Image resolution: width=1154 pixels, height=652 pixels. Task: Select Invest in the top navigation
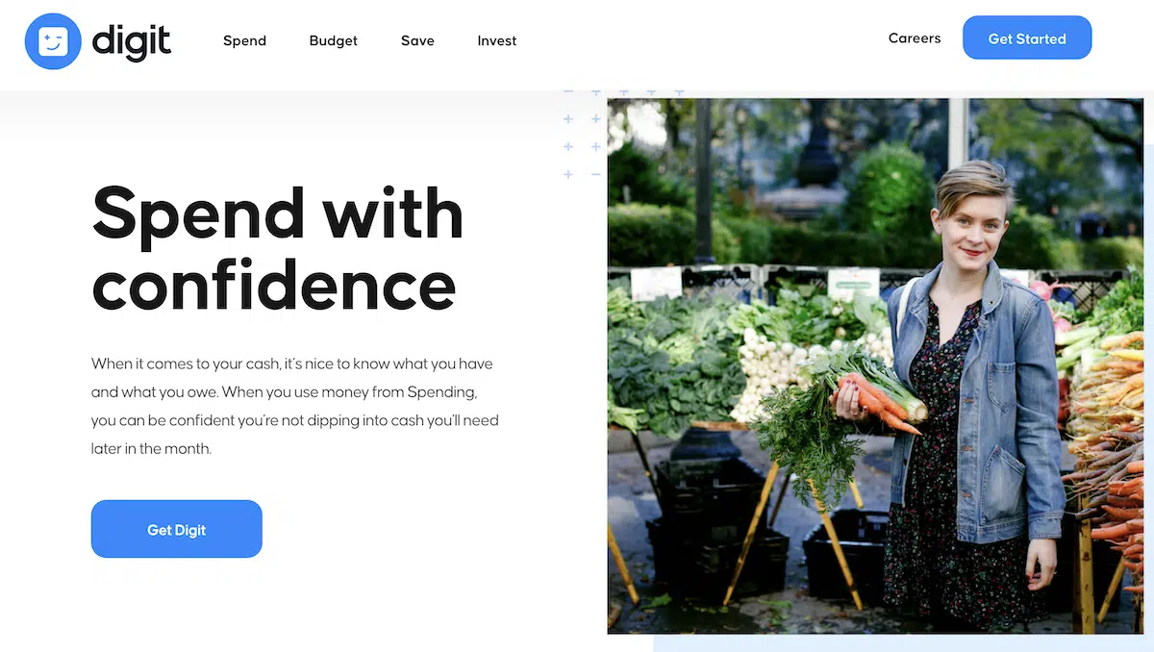click(x=497, y=40)
